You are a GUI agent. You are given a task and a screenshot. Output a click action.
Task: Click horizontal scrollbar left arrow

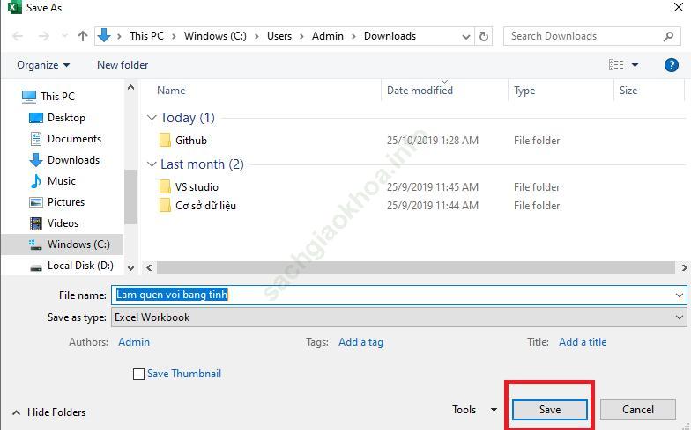[149, 267]
